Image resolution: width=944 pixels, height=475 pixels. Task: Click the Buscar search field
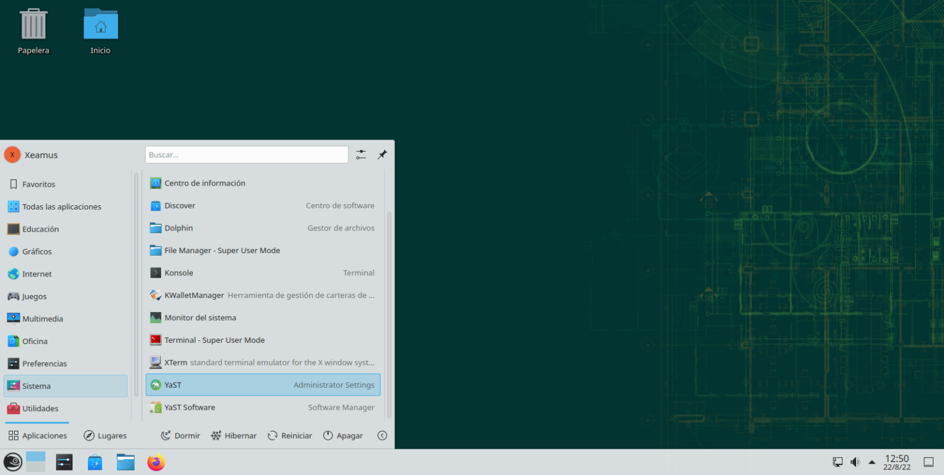tap(246, 154)
